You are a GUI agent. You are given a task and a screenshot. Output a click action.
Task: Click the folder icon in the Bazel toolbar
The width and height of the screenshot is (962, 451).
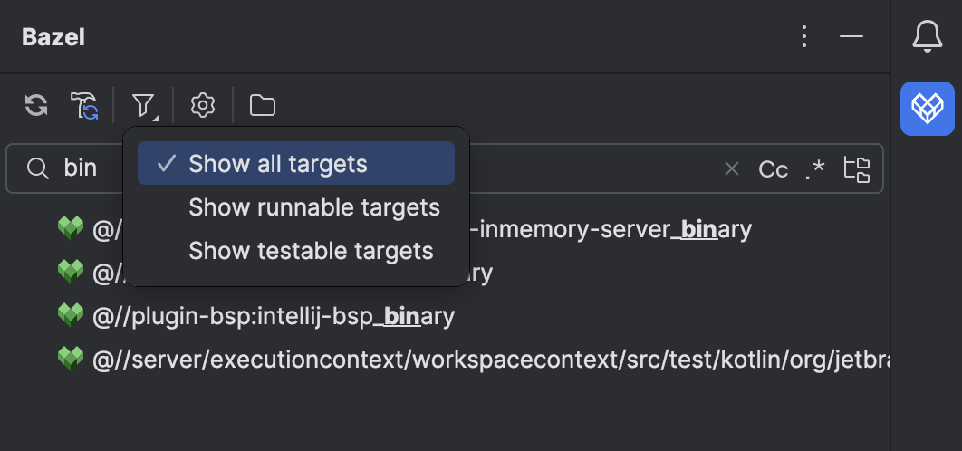click(x=263, y=106)
